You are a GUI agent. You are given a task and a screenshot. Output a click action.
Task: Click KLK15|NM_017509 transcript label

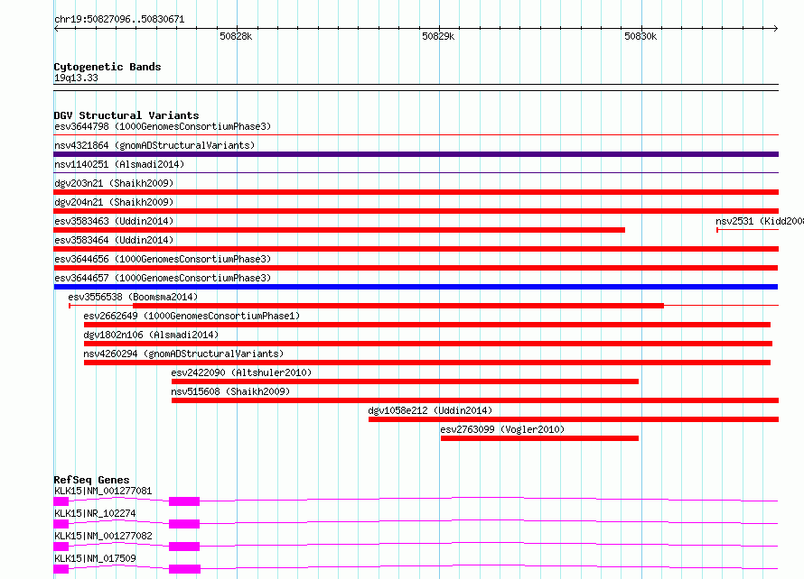pos(95,558)
